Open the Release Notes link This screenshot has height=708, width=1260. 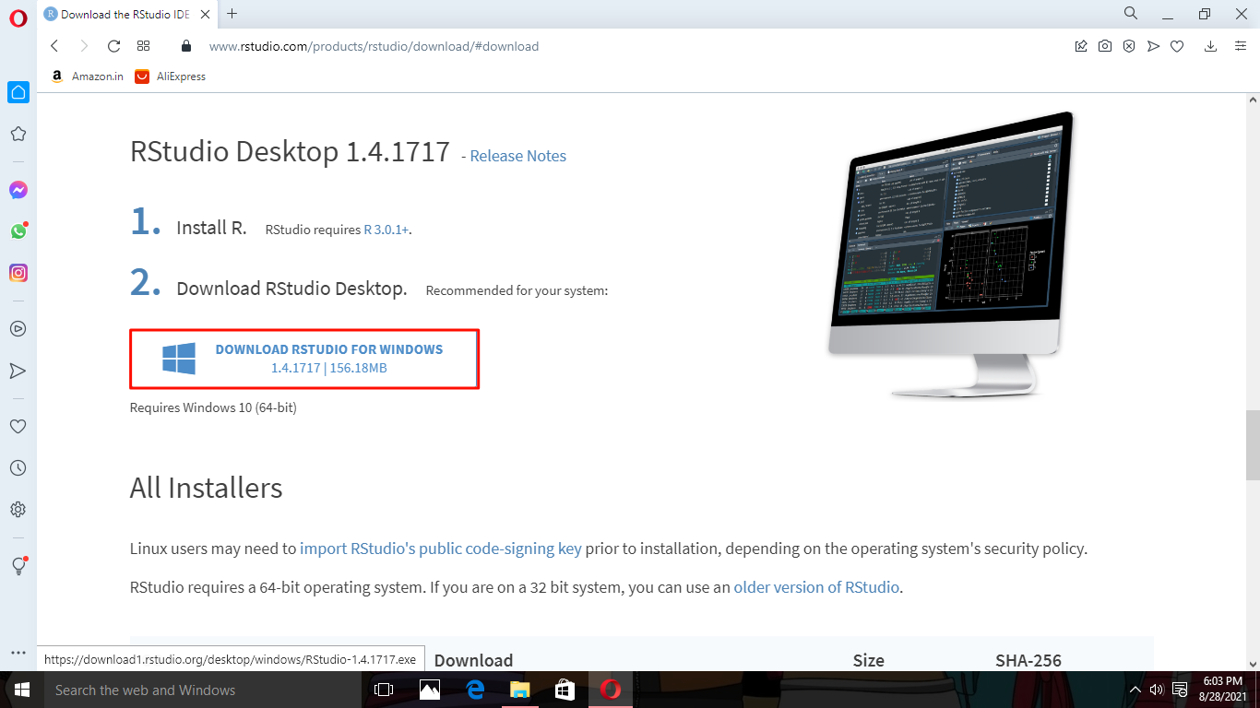pos(518,156)
